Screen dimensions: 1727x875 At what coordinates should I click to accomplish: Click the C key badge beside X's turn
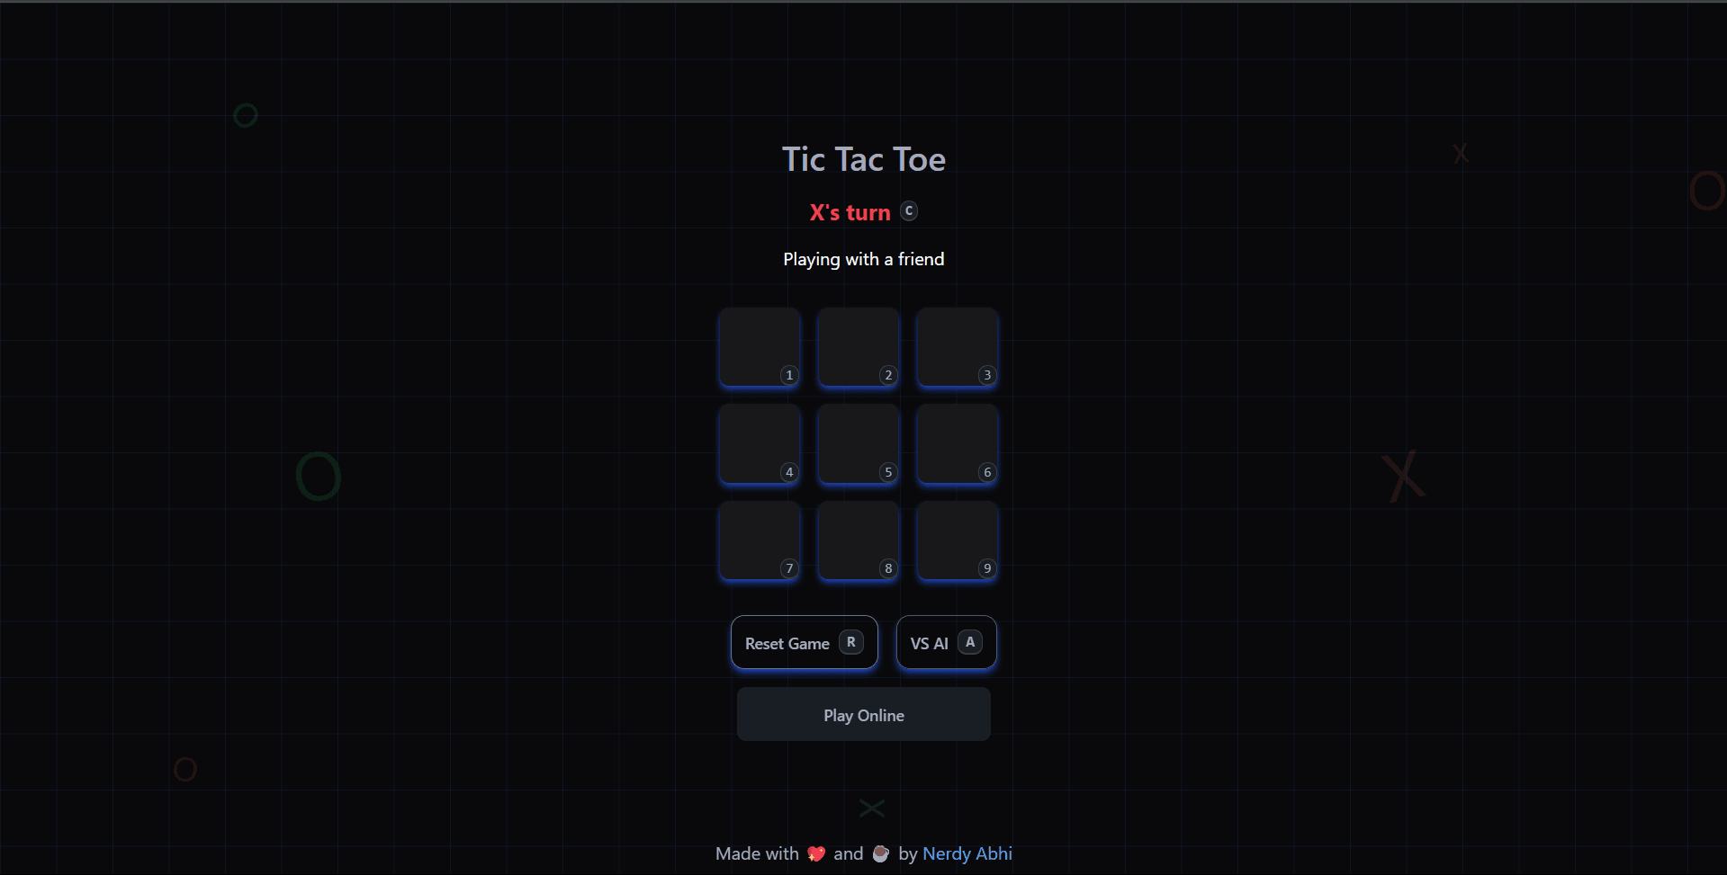(x=909, y=211)
